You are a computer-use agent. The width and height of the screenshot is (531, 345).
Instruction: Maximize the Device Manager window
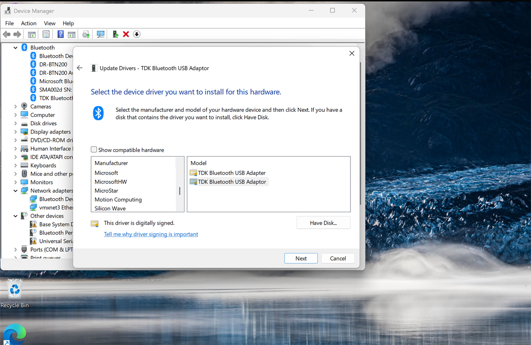(332, 10)
